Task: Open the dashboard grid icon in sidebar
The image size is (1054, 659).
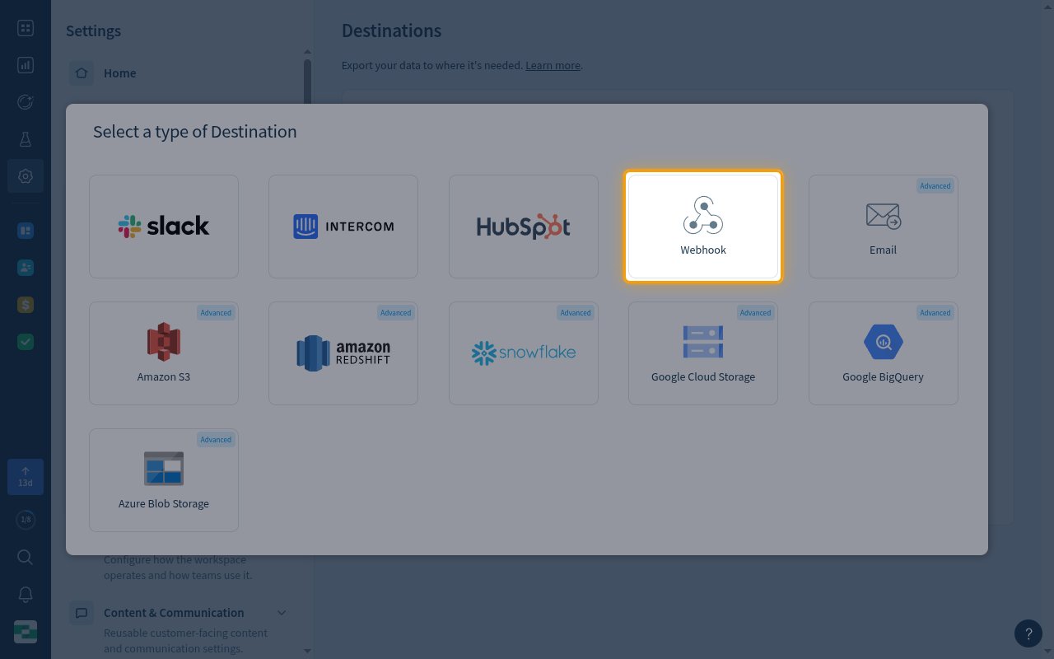Action: point(26,29)
